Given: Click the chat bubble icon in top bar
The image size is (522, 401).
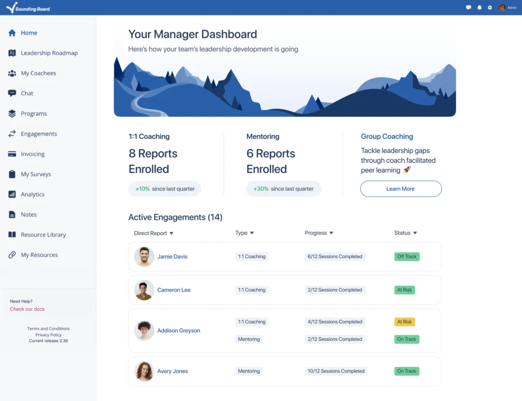Looking at the screenshot, I should point(468,8).
